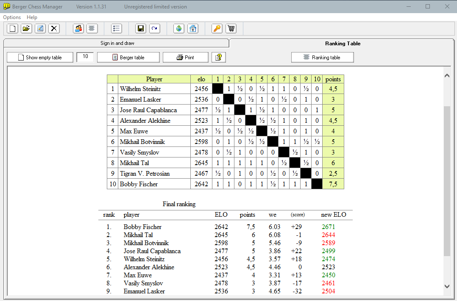Click the new ELO value 2589

tap(329, 243)
